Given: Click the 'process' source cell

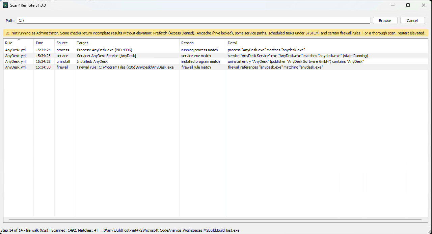Looking at the screenshot, I should click(x=63, y=50).
